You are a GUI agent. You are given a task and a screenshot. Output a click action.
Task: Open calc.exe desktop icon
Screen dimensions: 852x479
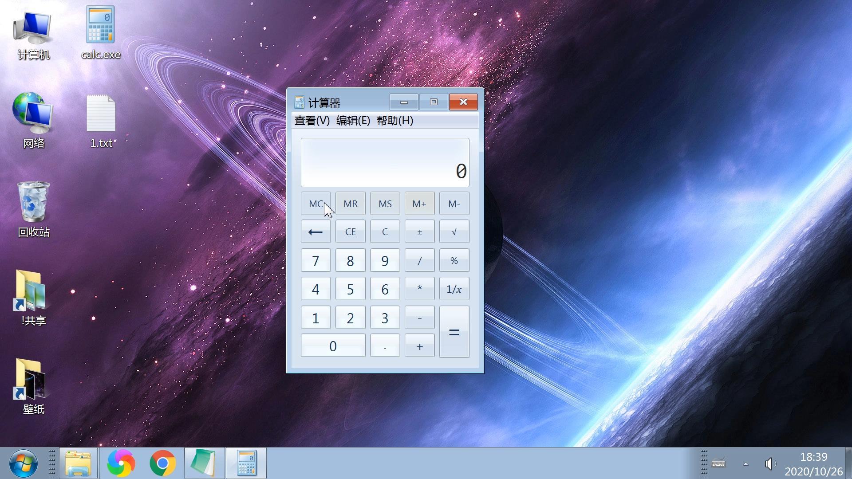(x=101, y=32)
